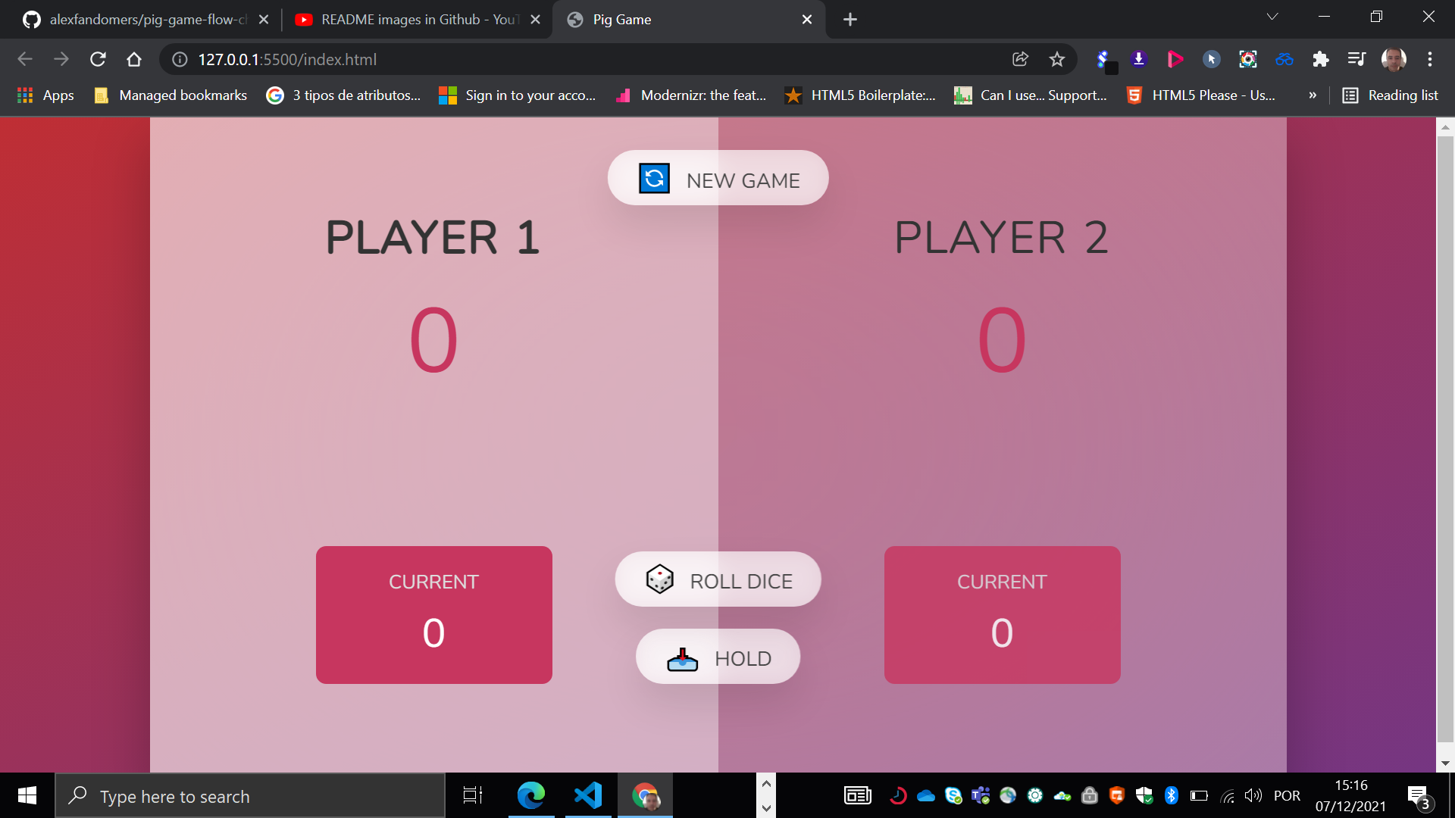This screenshot has width=1455, height=818.
Task: Click the hold-box icon on the Hold button
Action: pos(683,657)
